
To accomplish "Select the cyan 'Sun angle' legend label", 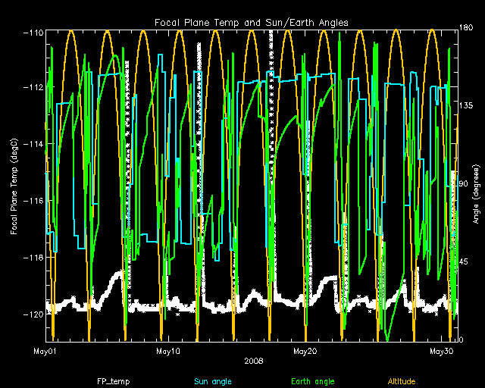I will point(213,380).
